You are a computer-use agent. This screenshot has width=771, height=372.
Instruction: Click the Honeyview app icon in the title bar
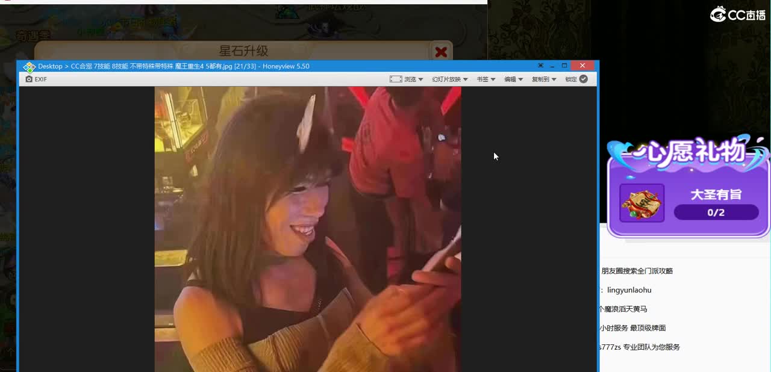(28, 66)
